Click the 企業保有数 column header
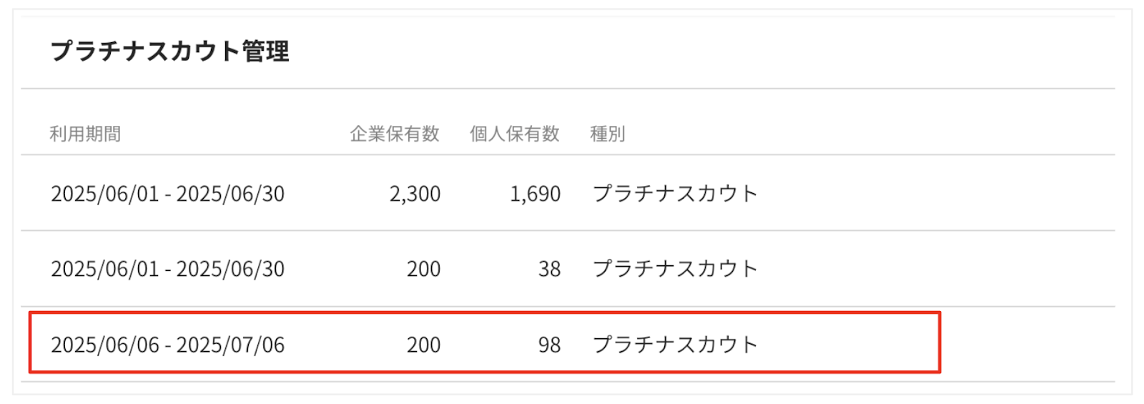This screenshot has height=404, width=1144. click(x=394, y=134)
